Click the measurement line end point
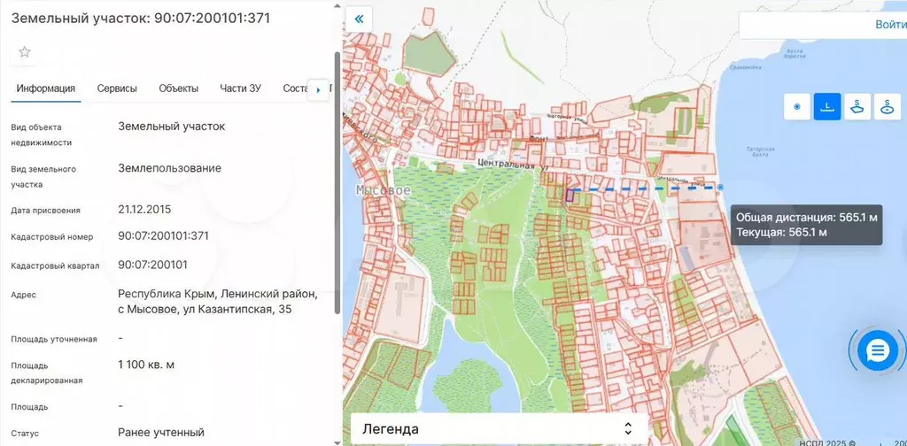The height and width of the screenshot is (446, 907). (720, 188)
